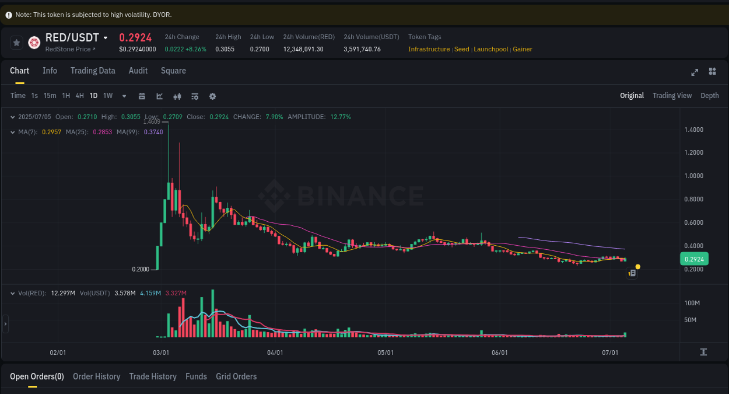Open the technical indicators icon

pos(159,96)
